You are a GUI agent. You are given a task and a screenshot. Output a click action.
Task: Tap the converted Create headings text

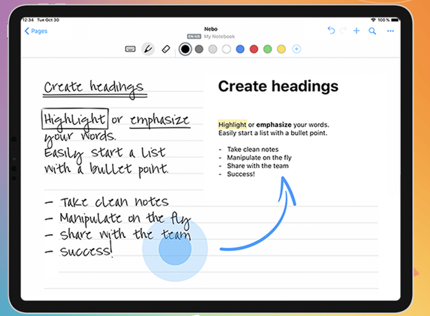tap(278, 86)
